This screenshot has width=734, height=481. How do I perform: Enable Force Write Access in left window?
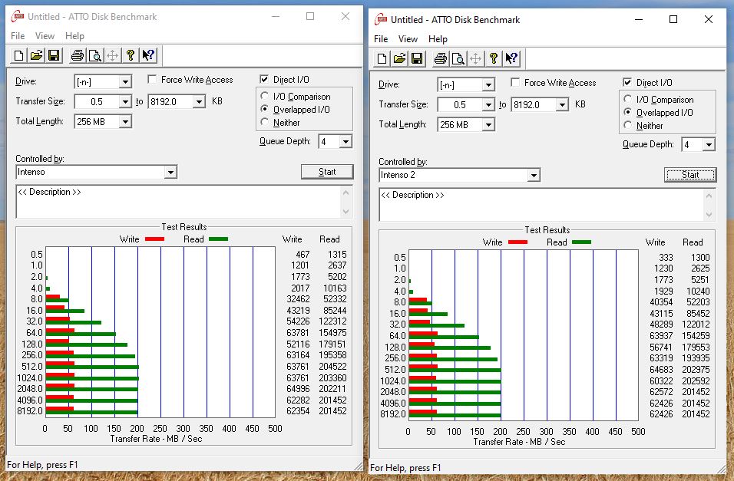pos(152,80)
